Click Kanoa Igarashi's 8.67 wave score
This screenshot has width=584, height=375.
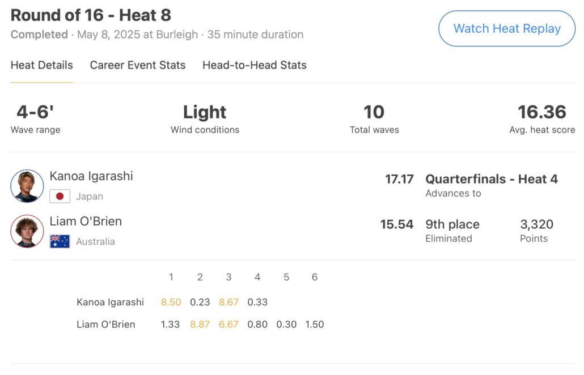click(228, 302)
